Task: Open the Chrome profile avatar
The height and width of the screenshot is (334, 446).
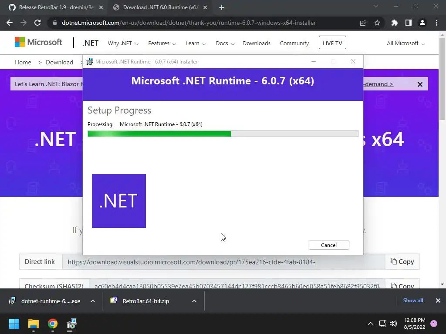Action: 422,23
